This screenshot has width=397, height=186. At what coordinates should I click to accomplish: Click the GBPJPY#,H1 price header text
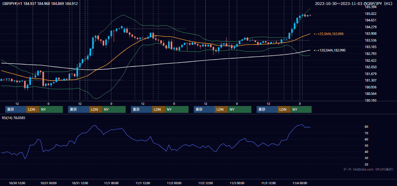pyautogui.click(x=40, y=3)
